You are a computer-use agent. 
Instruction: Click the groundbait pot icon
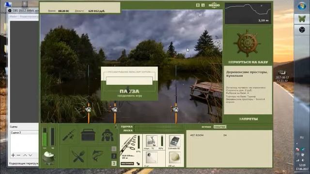coord(48,158)
